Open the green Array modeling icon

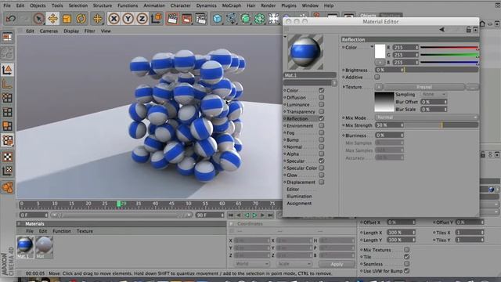[x=259, y=19]
